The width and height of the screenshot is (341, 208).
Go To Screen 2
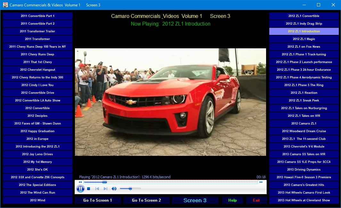[146, 200]
